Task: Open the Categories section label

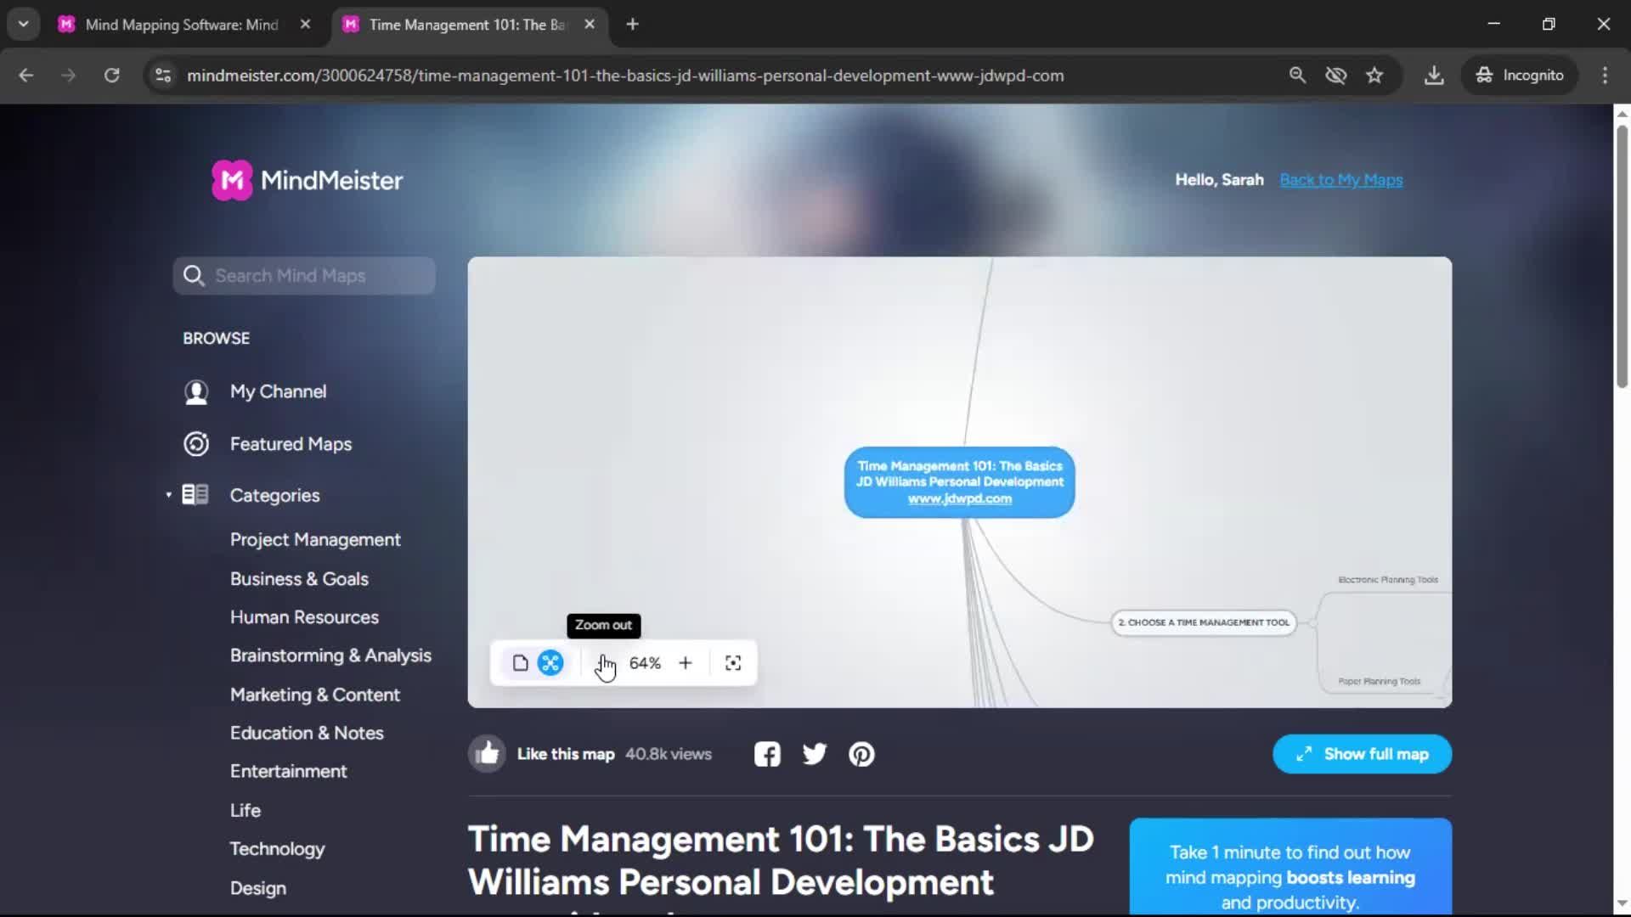Action: 274,495
